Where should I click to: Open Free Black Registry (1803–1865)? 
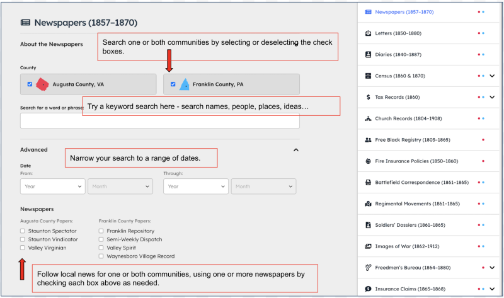point(413,140)
